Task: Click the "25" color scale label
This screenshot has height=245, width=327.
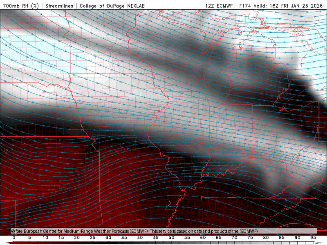Action: click(x=93, y=238)
